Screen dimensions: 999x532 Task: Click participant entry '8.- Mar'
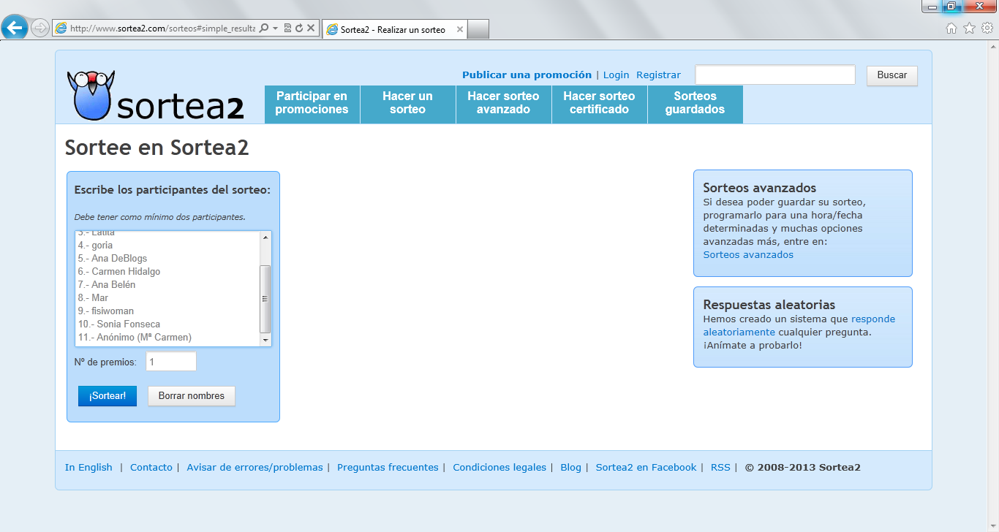click(93, 298)
